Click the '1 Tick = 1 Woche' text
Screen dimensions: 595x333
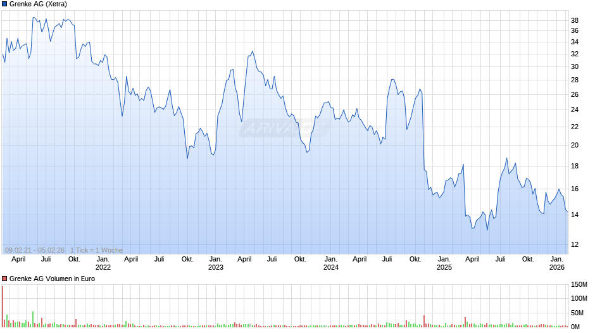click(96, 250)
